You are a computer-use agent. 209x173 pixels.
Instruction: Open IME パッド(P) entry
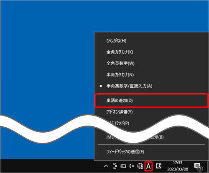tap(122, 123)
